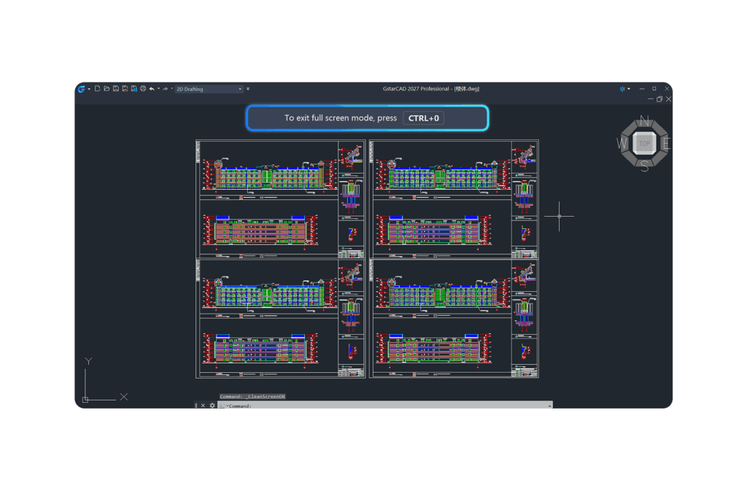The height and width of the screenshot is (491, 747).
Task: Click the colorful appearance theme icon
Action: point(622,88)
